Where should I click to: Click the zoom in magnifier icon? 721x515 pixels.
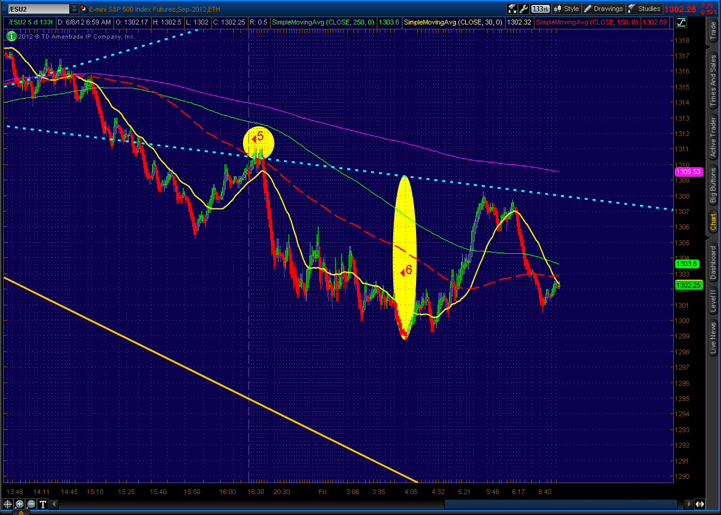tap(20, 504)
